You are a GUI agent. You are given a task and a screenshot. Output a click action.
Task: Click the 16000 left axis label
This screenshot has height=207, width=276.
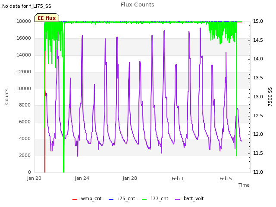pos(24,38)
